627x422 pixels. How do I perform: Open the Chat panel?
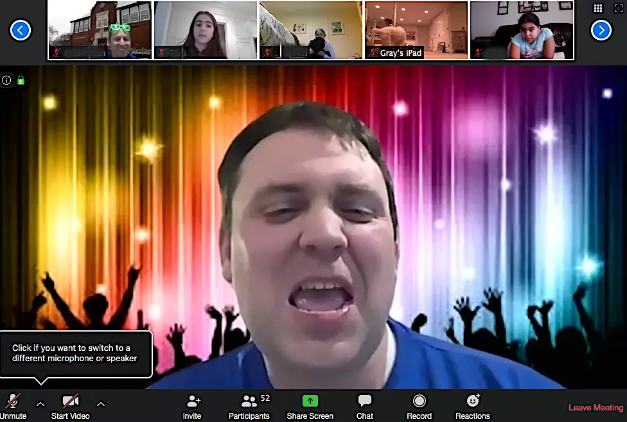[365, 406]
